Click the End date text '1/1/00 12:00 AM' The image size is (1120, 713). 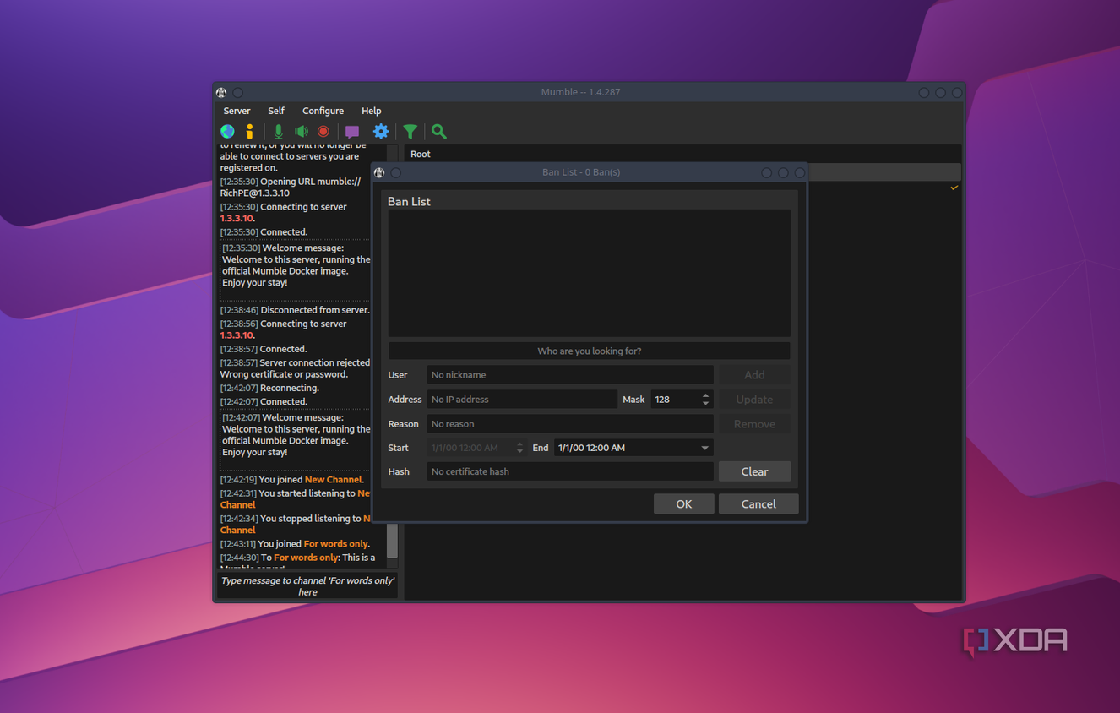pyautogui.click(x=591, y=448)
